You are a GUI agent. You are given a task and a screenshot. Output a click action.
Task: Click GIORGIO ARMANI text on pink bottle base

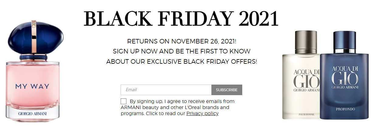tap(32, 114)
